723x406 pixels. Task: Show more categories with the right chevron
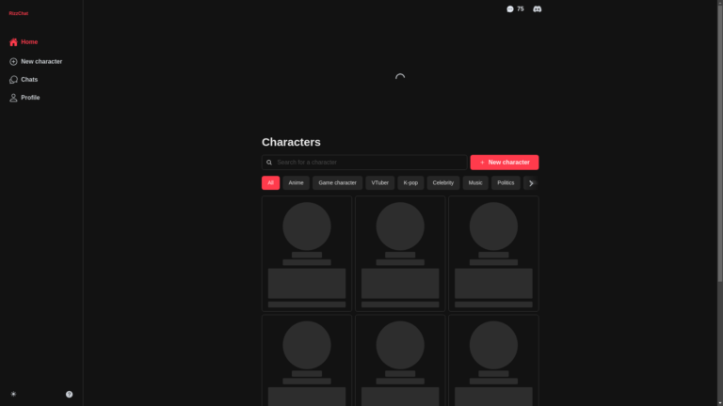pos(531,183)
